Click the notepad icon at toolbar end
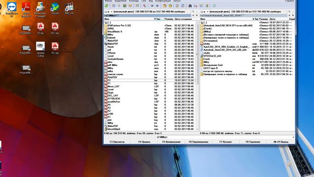The width and height of the screenshot is (314, 177). [x=214, y=6]
